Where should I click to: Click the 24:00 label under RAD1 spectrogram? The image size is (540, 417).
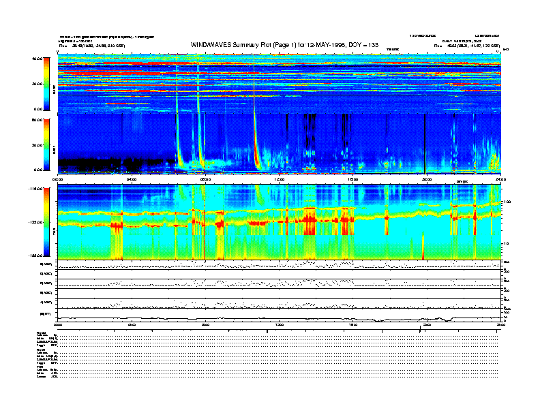point(500,179)
